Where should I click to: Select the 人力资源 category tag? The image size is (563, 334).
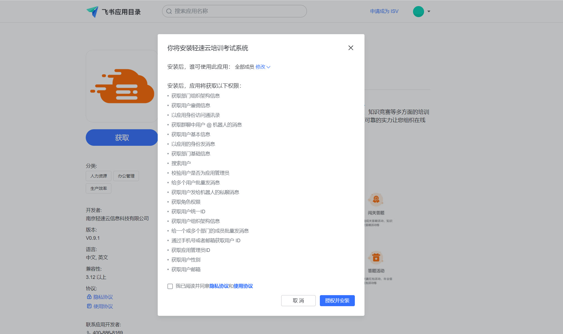98,176
